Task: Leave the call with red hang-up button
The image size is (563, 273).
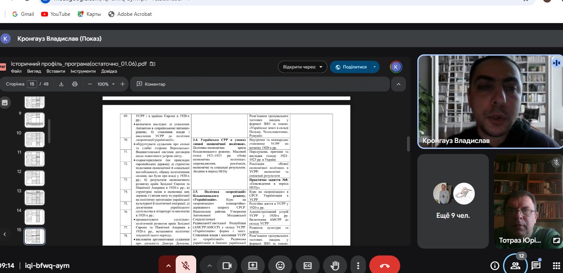Action: click(384, 266)
